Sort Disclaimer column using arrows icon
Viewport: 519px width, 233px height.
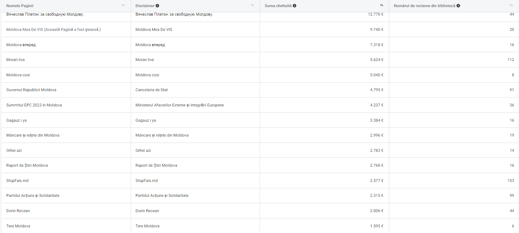(252, 5)
